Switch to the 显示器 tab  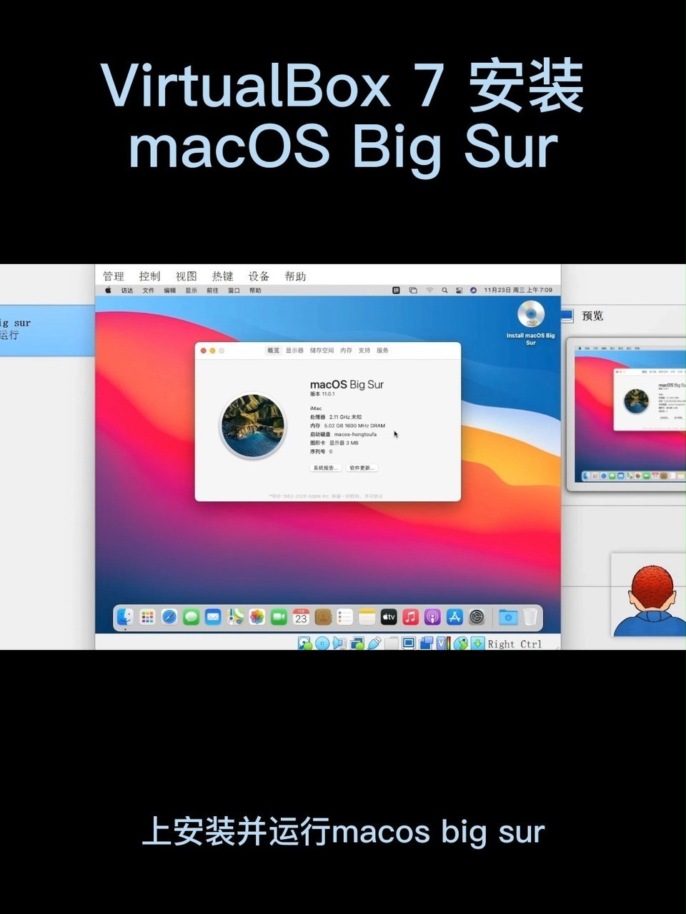pos(294,351)
